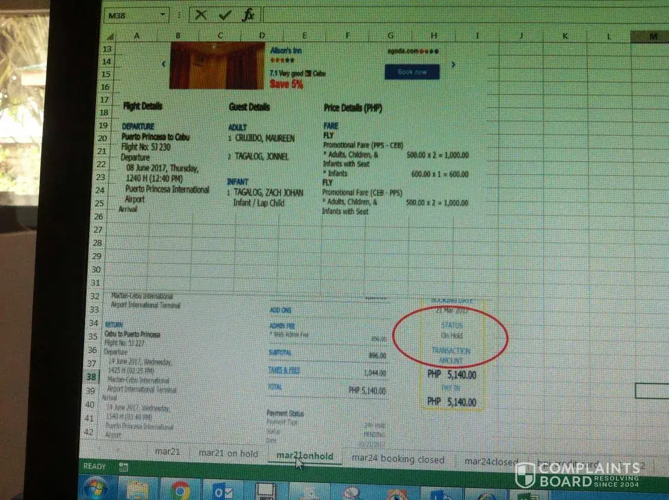Screen dimensions: 669x500
Task: Click the Puerto Princesa to Cebu route text
Action: tap(155, 137)
